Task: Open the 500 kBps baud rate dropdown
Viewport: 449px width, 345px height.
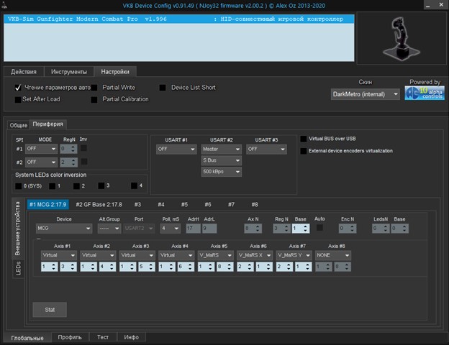Action: 221,172
